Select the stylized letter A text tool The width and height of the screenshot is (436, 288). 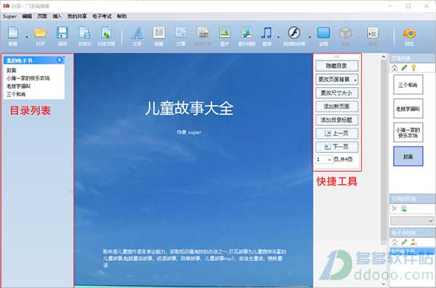(137, 33)
